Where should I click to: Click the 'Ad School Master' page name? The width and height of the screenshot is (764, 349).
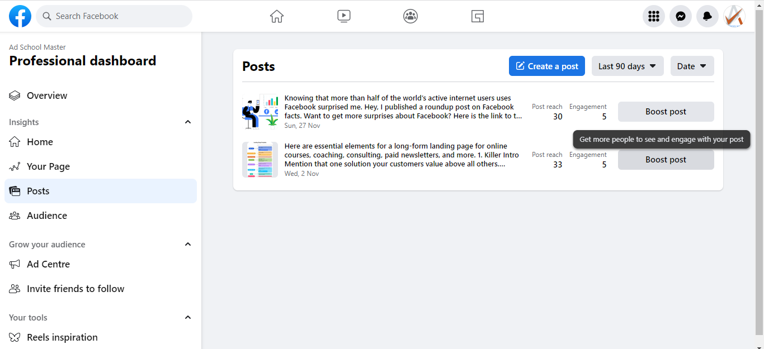[37, 47]
